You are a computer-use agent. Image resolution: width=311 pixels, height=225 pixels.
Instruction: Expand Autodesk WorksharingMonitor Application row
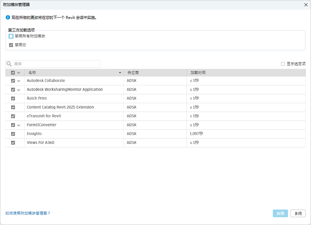pos(19,90)
